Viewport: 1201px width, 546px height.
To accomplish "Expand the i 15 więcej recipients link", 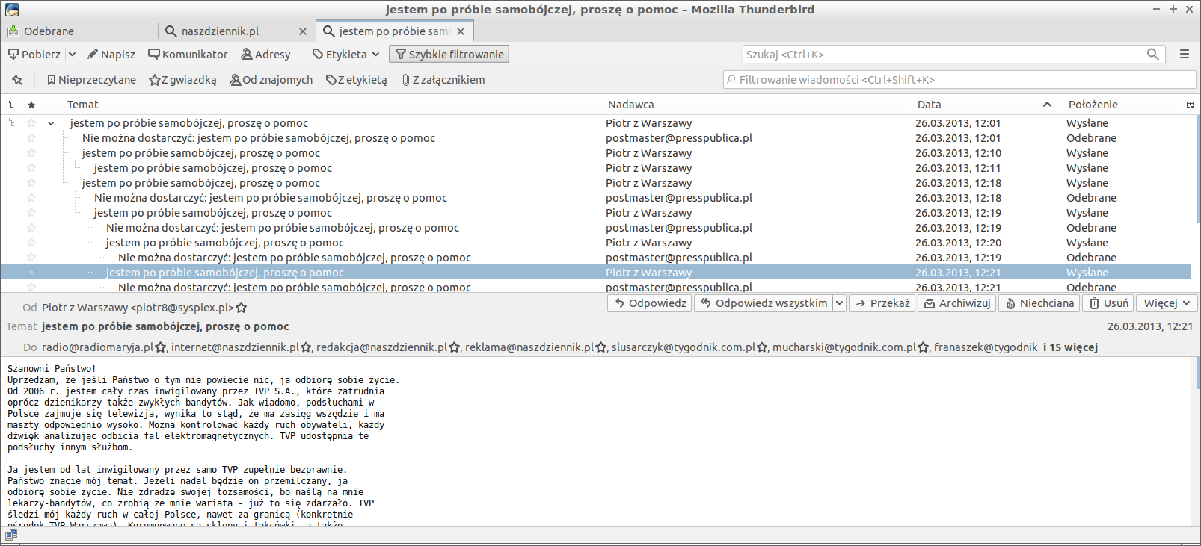I will tap(1070, 347).
